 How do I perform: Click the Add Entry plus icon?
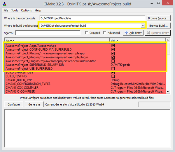126,33
